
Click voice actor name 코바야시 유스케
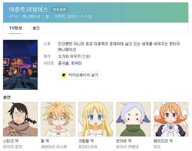click(54, 147)
